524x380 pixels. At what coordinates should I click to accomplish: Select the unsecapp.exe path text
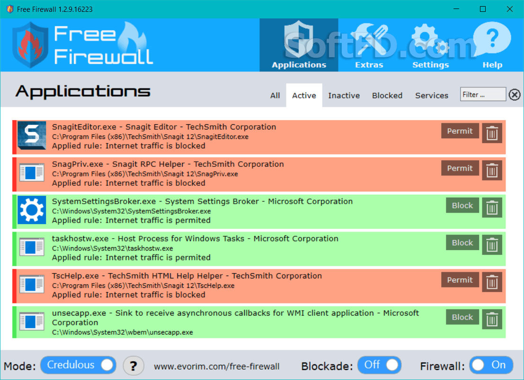point(122,332)
